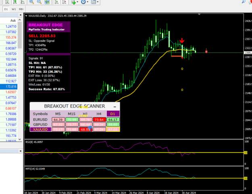Image resolution: width=252 pixels, height=194 pixels.
Task: Open XAUUSD H1 cell 68.55
Action: (x=85, y=129)
